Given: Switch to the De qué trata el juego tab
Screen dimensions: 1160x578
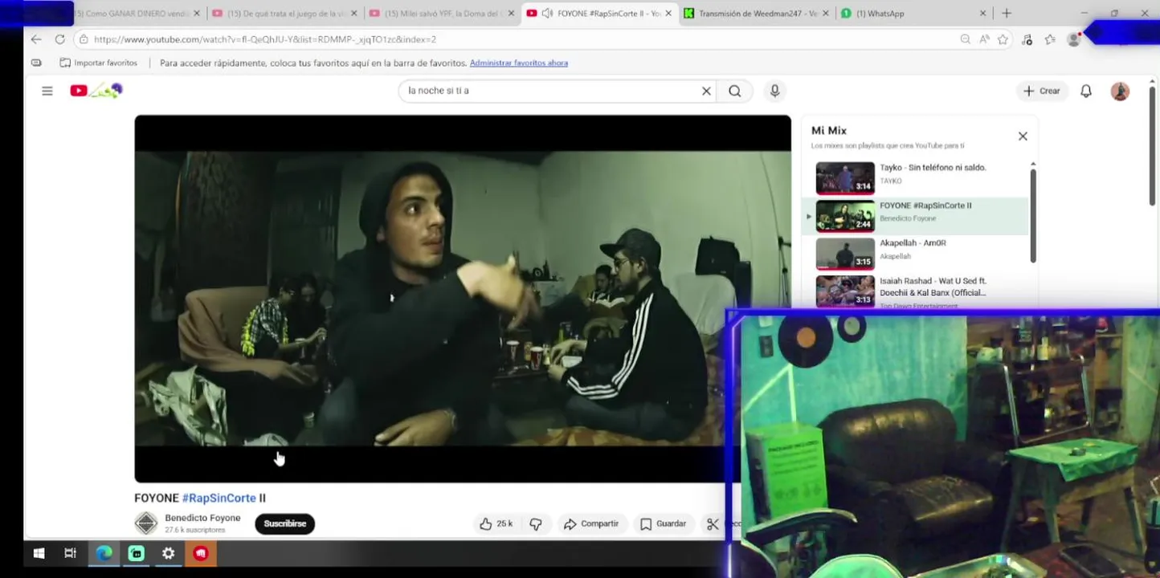Looking at the screenshot, I should click(x=284, y=14).
